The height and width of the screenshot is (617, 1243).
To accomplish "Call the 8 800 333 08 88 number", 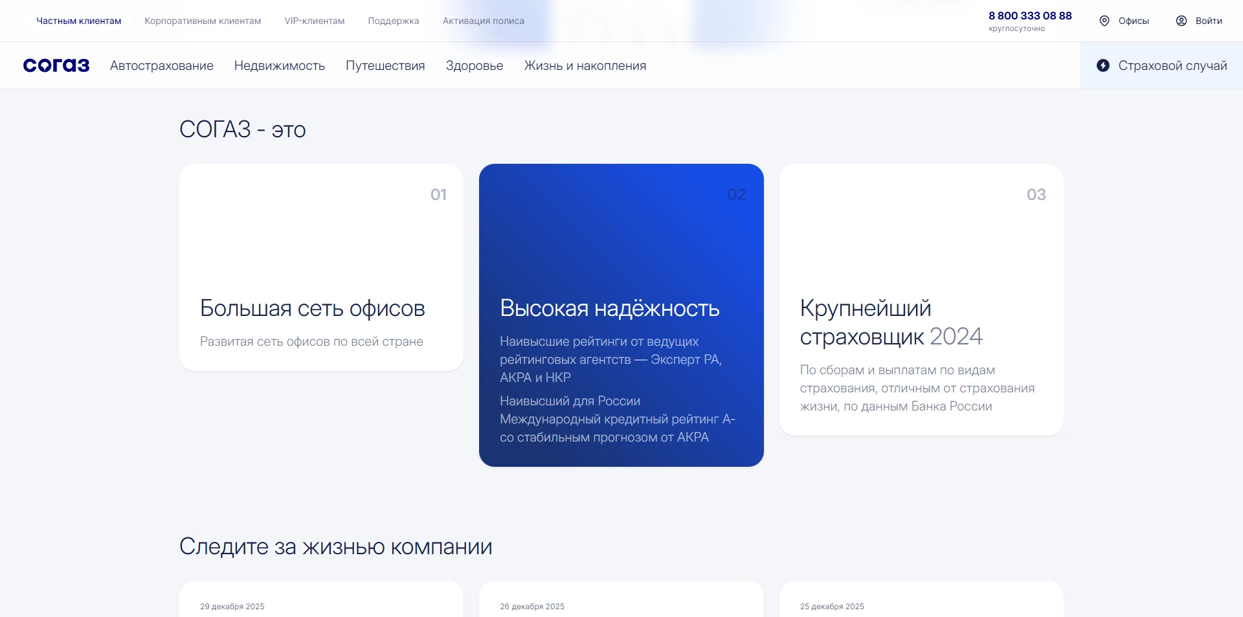I will [1029, 16].
